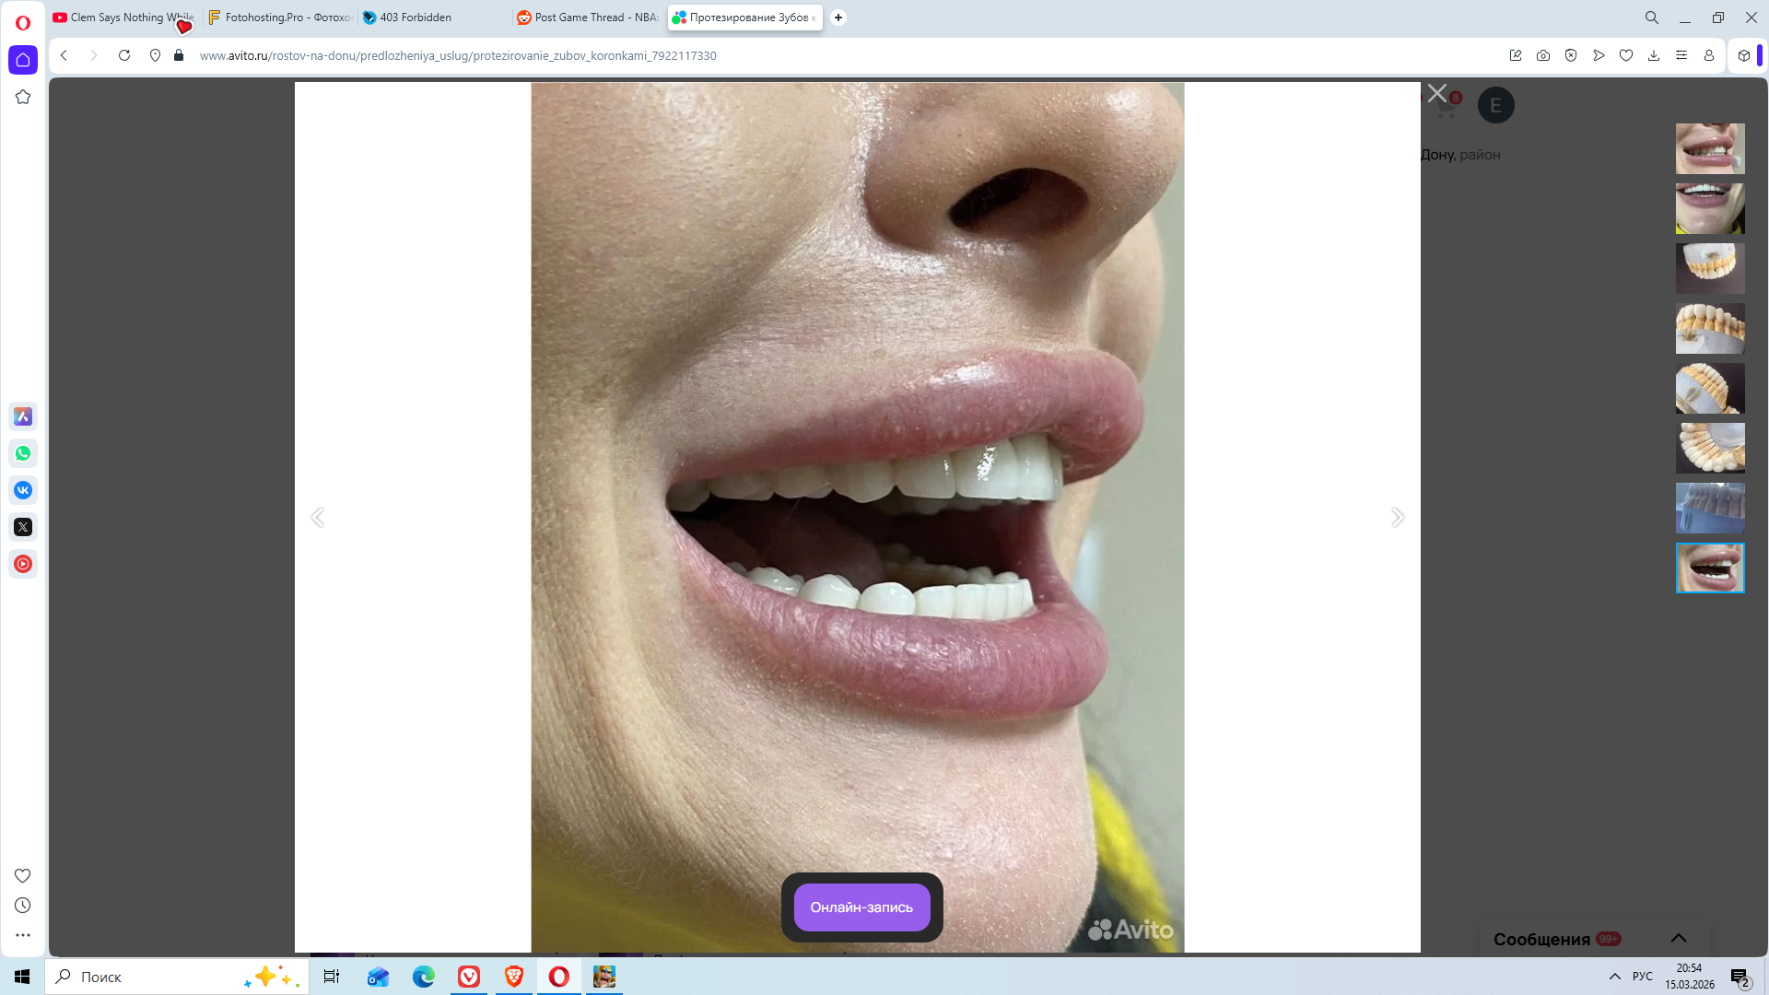
Task: Toggle the ad blocker shield icon
Action: pyautogui.click(x=1571, y=55)
